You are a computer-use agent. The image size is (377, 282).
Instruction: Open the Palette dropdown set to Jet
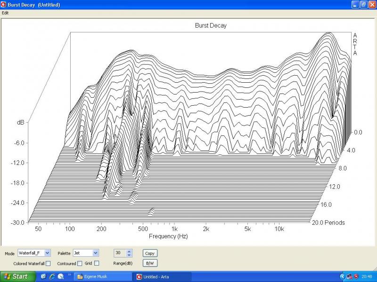point(96,253)
